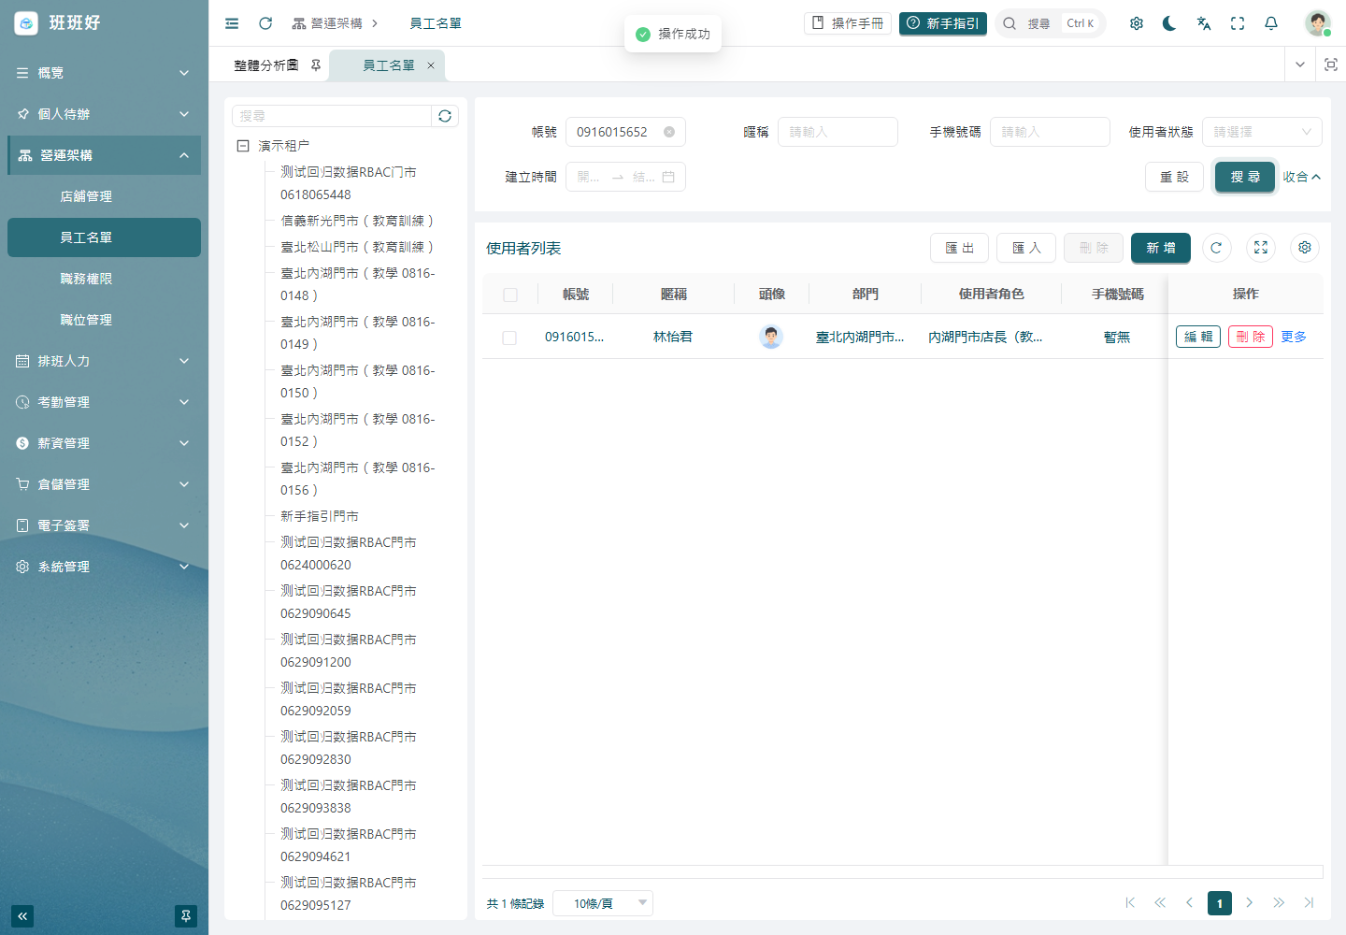Viewport: 1346px width, 935px height.
Task: Click 刪除 in 林怡君 row
Action: (1251, 337)
